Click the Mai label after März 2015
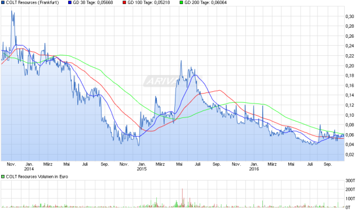Screen dimensions: 361x211 [179, 164]
